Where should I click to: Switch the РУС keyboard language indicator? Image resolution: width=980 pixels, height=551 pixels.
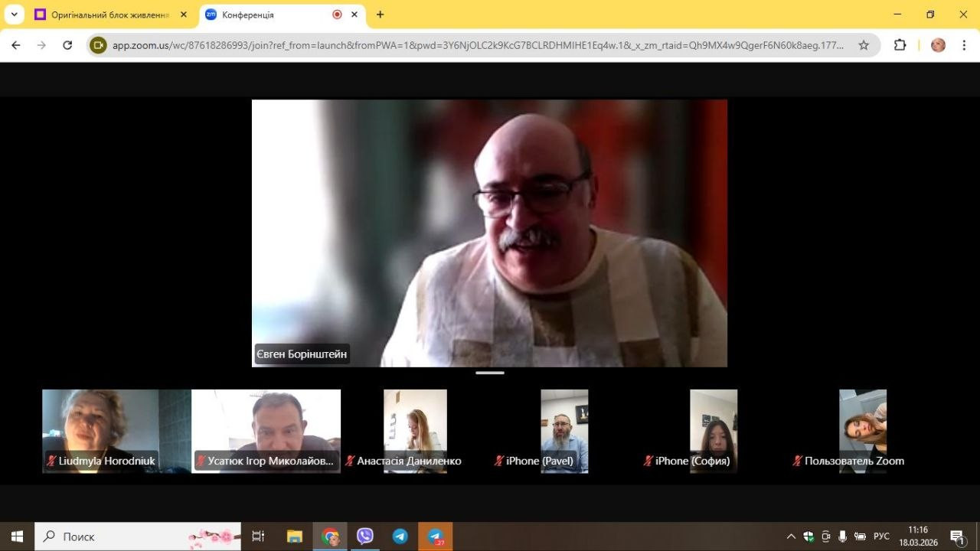click(881, 536)
